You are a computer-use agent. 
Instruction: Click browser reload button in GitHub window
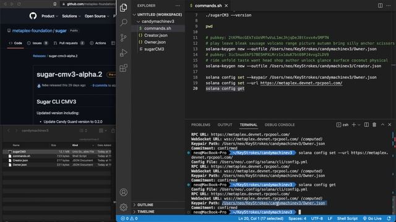click(19, 4)
